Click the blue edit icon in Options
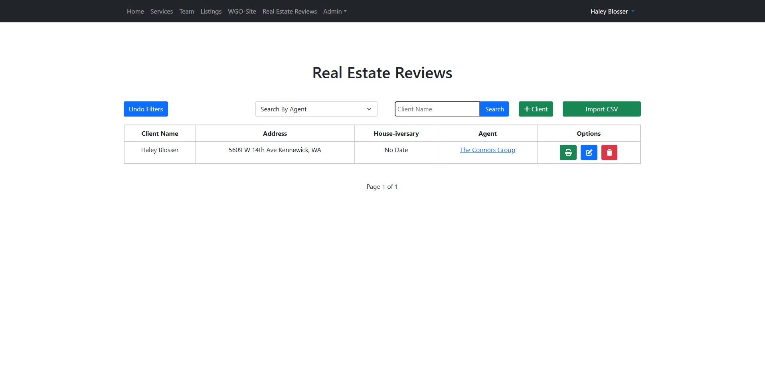The image size is (765, 380). (589, 152)
